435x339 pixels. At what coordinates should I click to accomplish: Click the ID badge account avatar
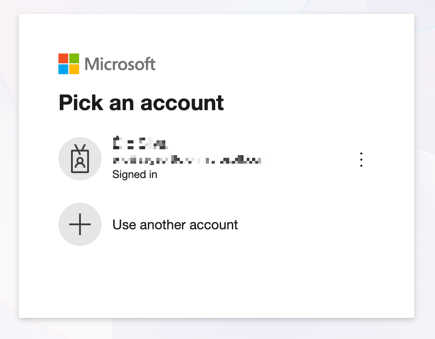point(80,159)
